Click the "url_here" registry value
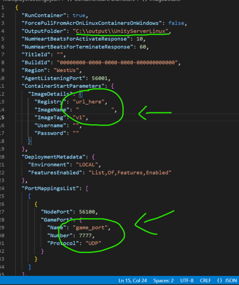The width and height of the screenshot is (239, 285). click(88, 102)
